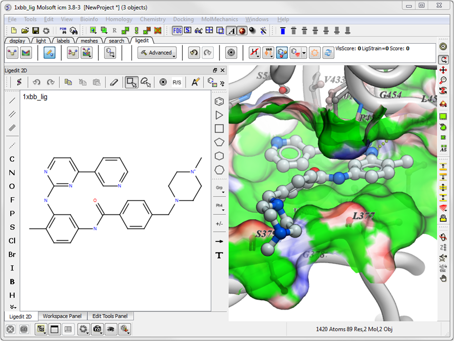
Task: Select the cyclopentane ring template
Action: pos(219,142)
